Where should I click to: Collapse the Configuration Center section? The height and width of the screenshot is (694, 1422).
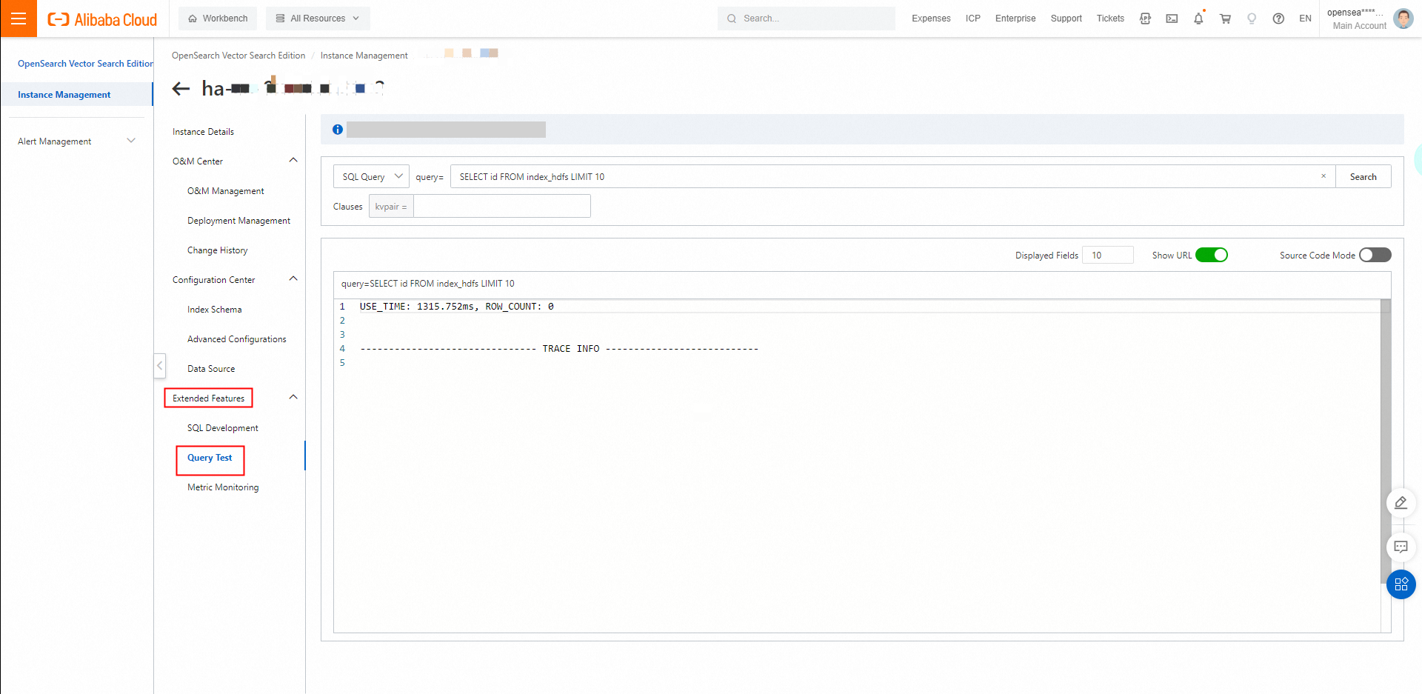[x=293, y=279]
